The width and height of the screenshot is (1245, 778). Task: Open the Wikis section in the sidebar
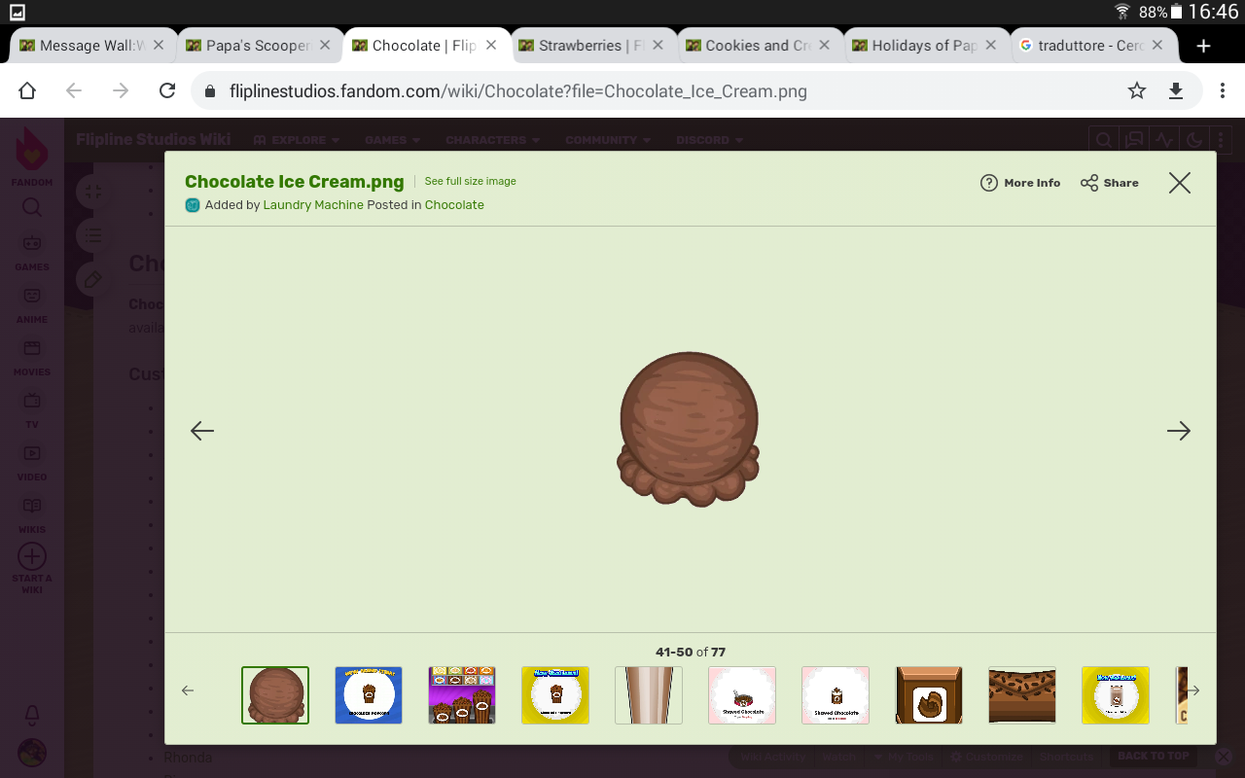32,514
